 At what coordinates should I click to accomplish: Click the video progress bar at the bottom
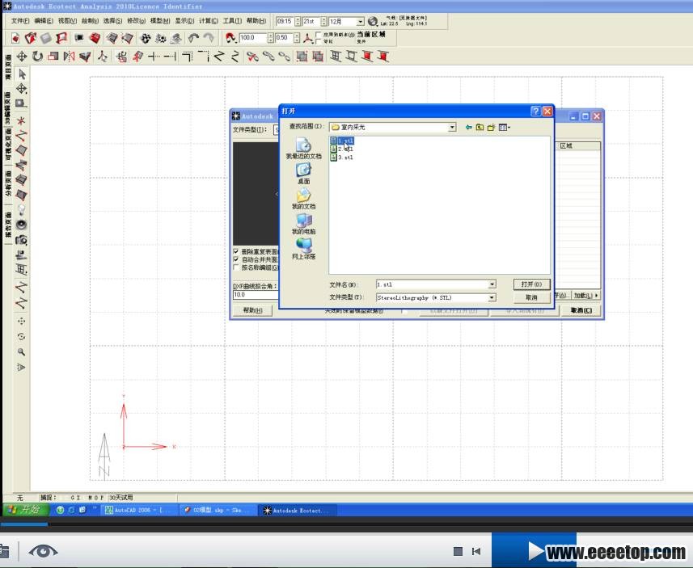tap(346, 524)
